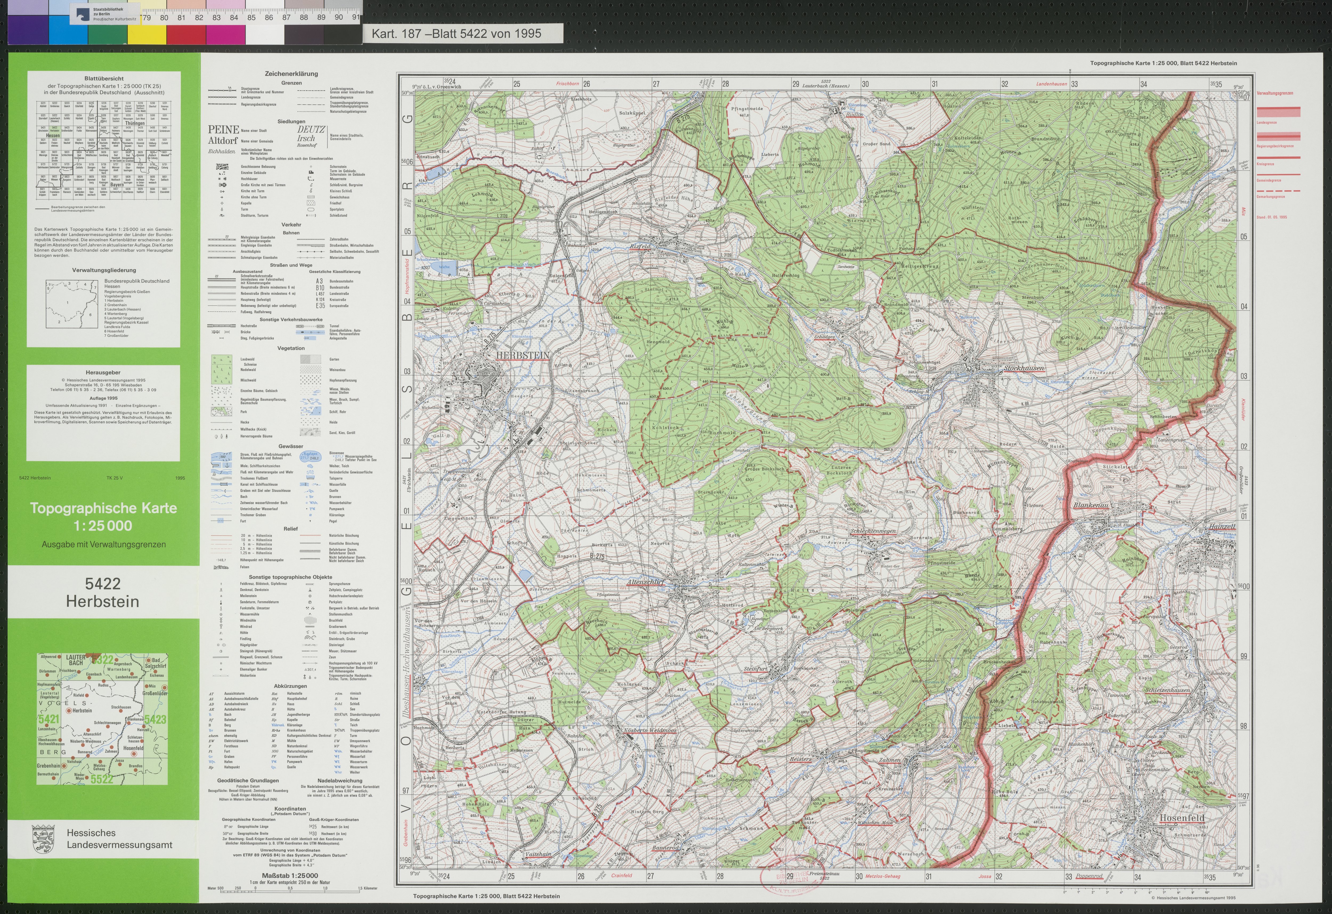Click the number 85 on the ruler

(251, 18)
